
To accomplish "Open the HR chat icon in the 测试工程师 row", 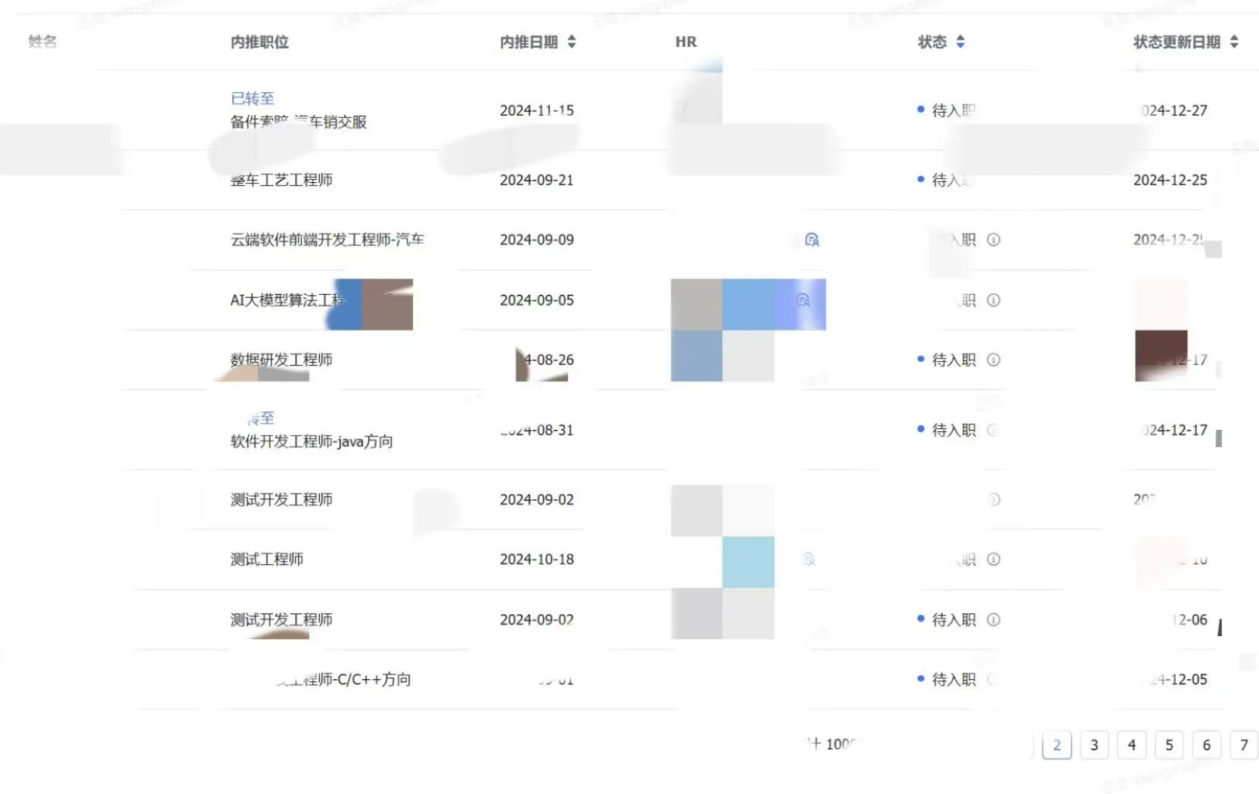I will pos(808,559).
